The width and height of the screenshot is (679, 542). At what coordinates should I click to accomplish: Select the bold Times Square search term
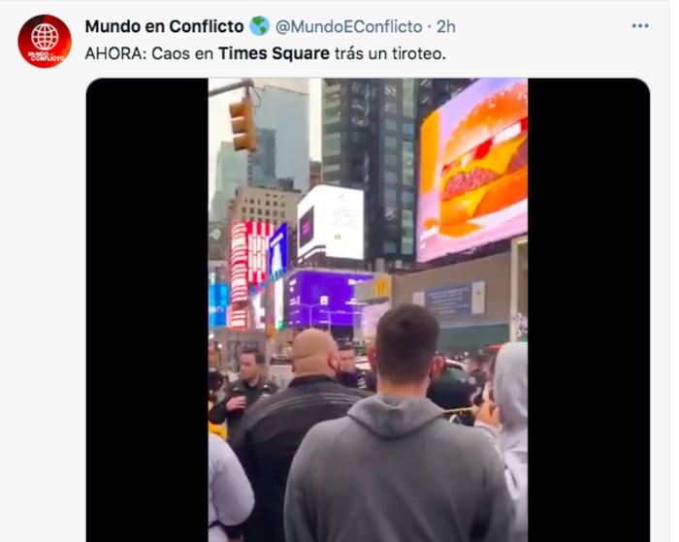tap(275, 53)
